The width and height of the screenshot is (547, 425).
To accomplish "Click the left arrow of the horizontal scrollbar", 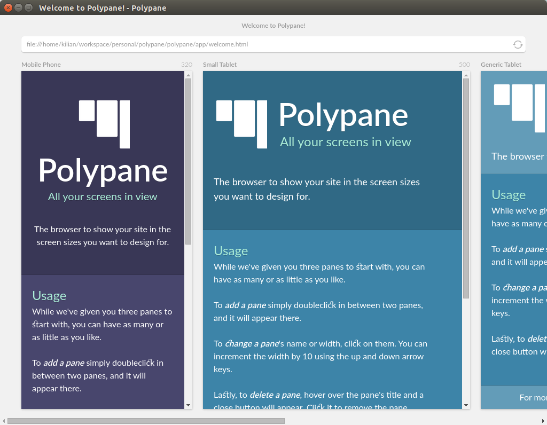I will tap(4, 421).
